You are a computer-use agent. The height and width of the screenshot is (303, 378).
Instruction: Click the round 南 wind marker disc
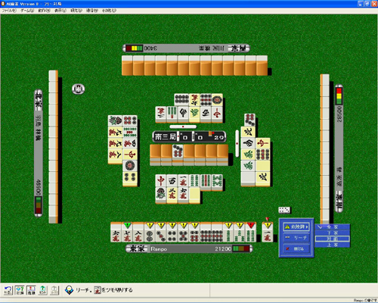point(79,89)
